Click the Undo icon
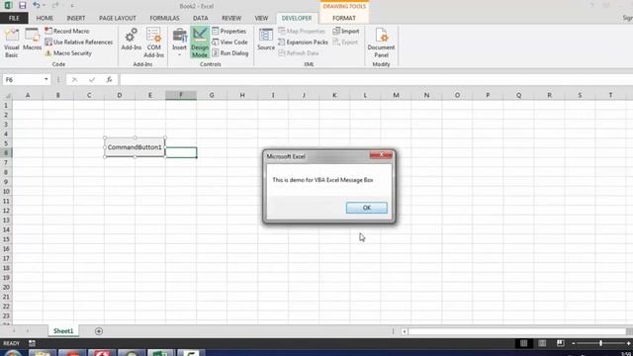The image size is (633, 356). (37, 5)
